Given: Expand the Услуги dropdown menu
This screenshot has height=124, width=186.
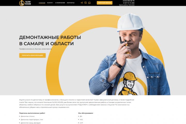Looking at the screenshot, I should tap(50, 3).
